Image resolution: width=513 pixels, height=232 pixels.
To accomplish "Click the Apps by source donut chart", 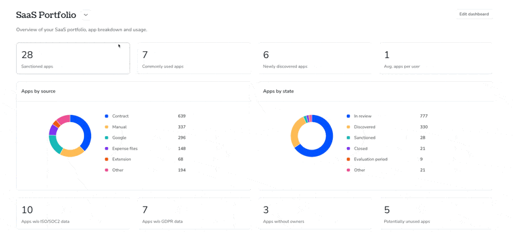I will click(70, 135).
